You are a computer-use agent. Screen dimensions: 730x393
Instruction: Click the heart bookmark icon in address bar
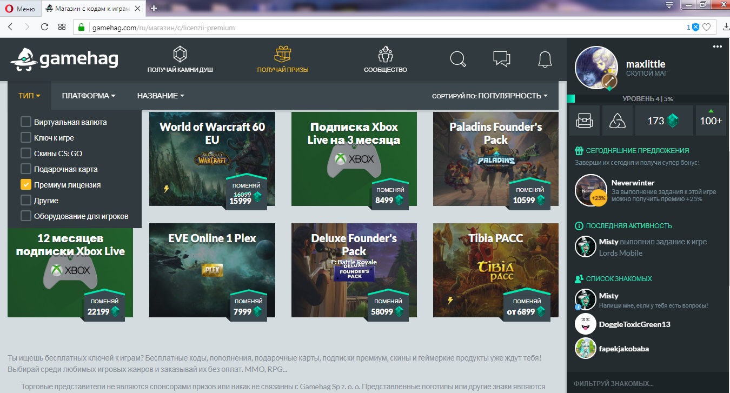[706, 27]
